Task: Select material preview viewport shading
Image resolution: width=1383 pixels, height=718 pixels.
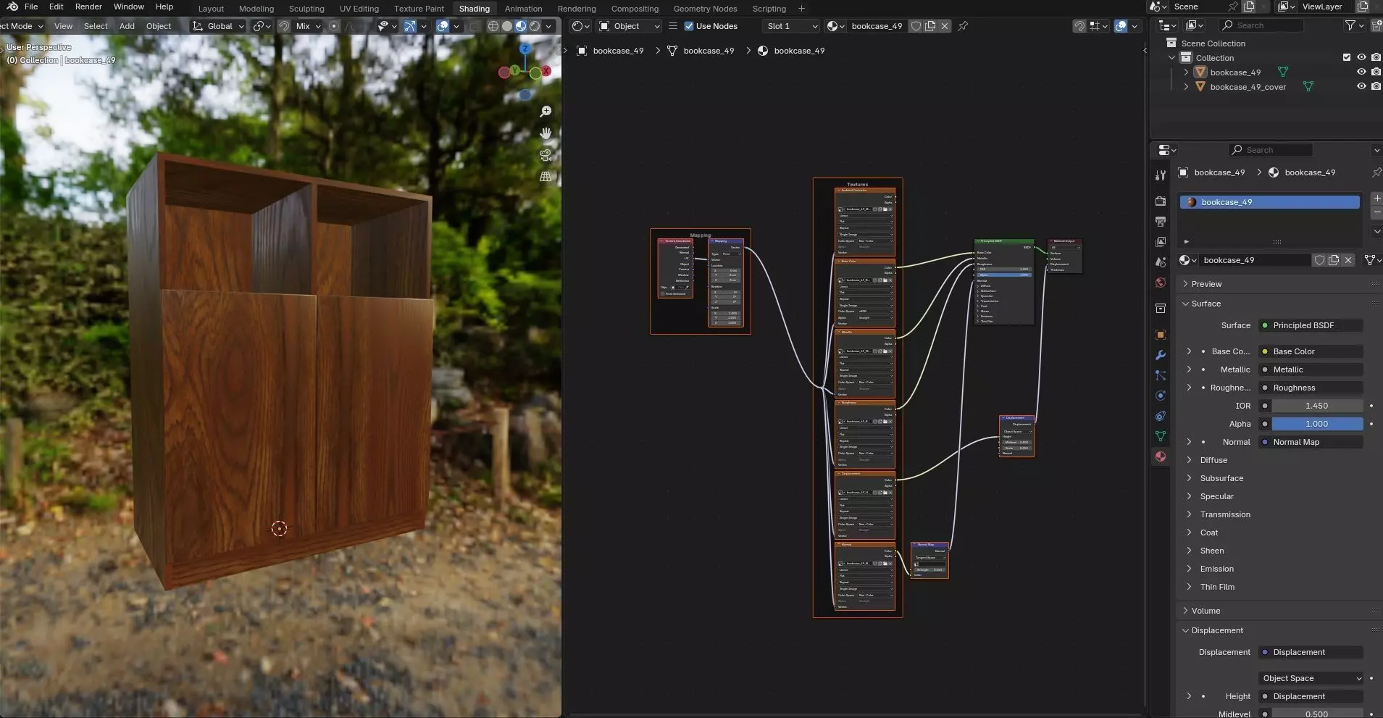Action: coord(521,26)
